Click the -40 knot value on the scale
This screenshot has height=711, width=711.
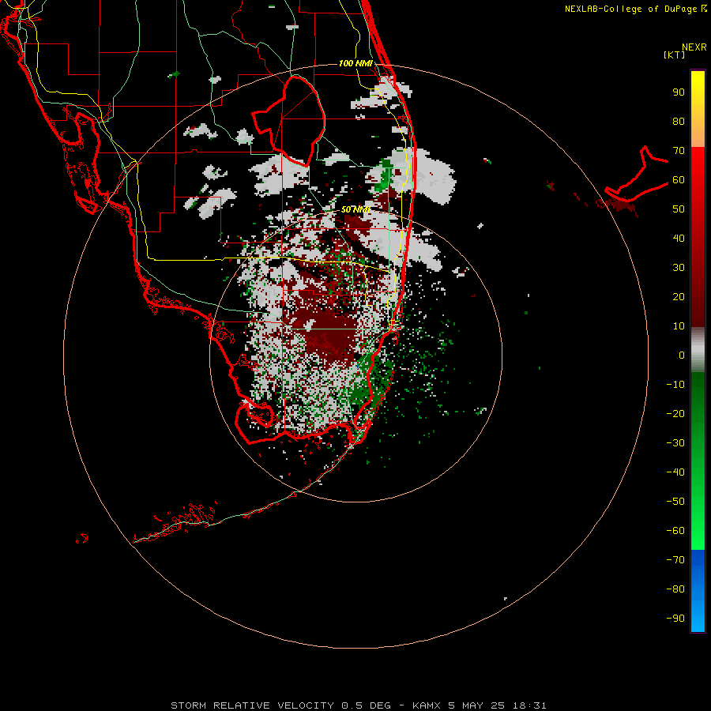675,472
